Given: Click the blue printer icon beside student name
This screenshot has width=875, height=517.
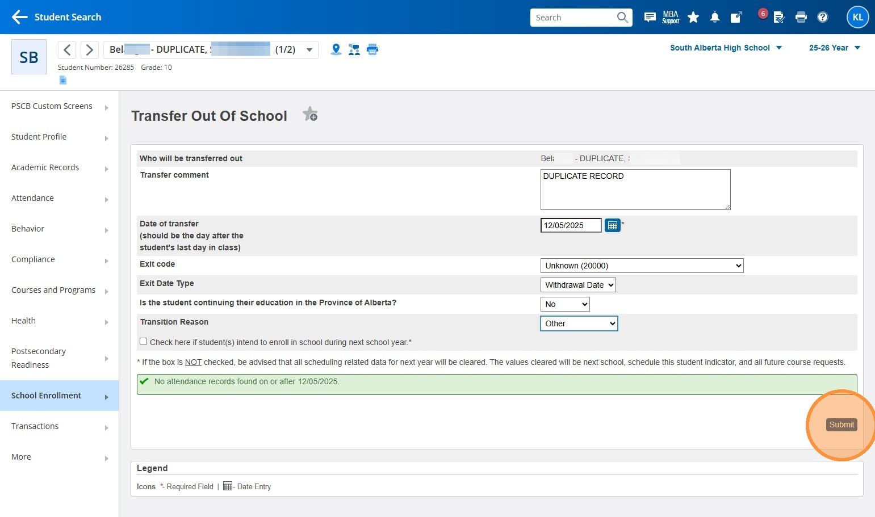Looking at the screenshot, I should coord(372,49).
